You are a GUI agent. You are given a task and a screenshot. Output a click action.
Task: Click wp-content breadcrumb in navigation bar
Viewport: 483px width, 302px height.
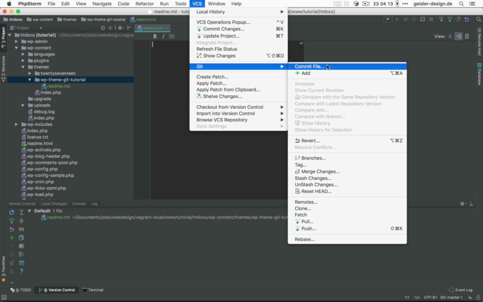[40, 19]
